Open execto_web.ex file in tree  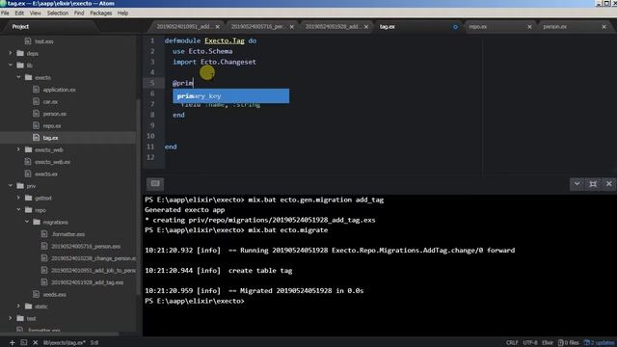pos(52,162)
